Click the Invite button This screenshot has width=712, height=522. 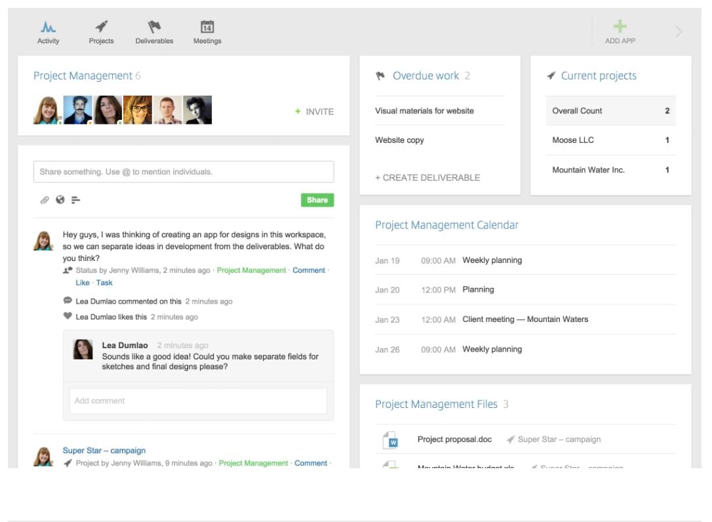(314, 111)
